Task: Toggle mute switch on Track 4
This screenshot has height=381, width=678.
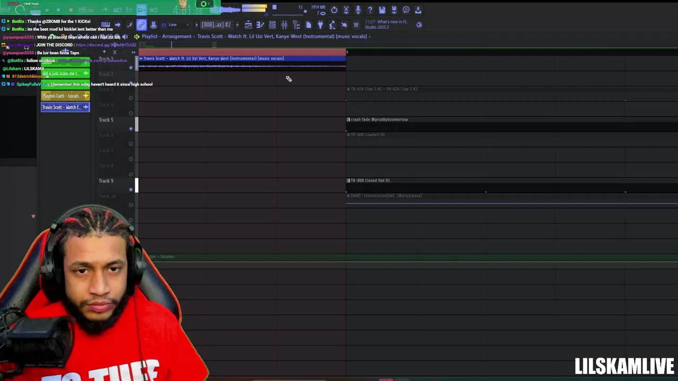Action: [x=131, y=113]
